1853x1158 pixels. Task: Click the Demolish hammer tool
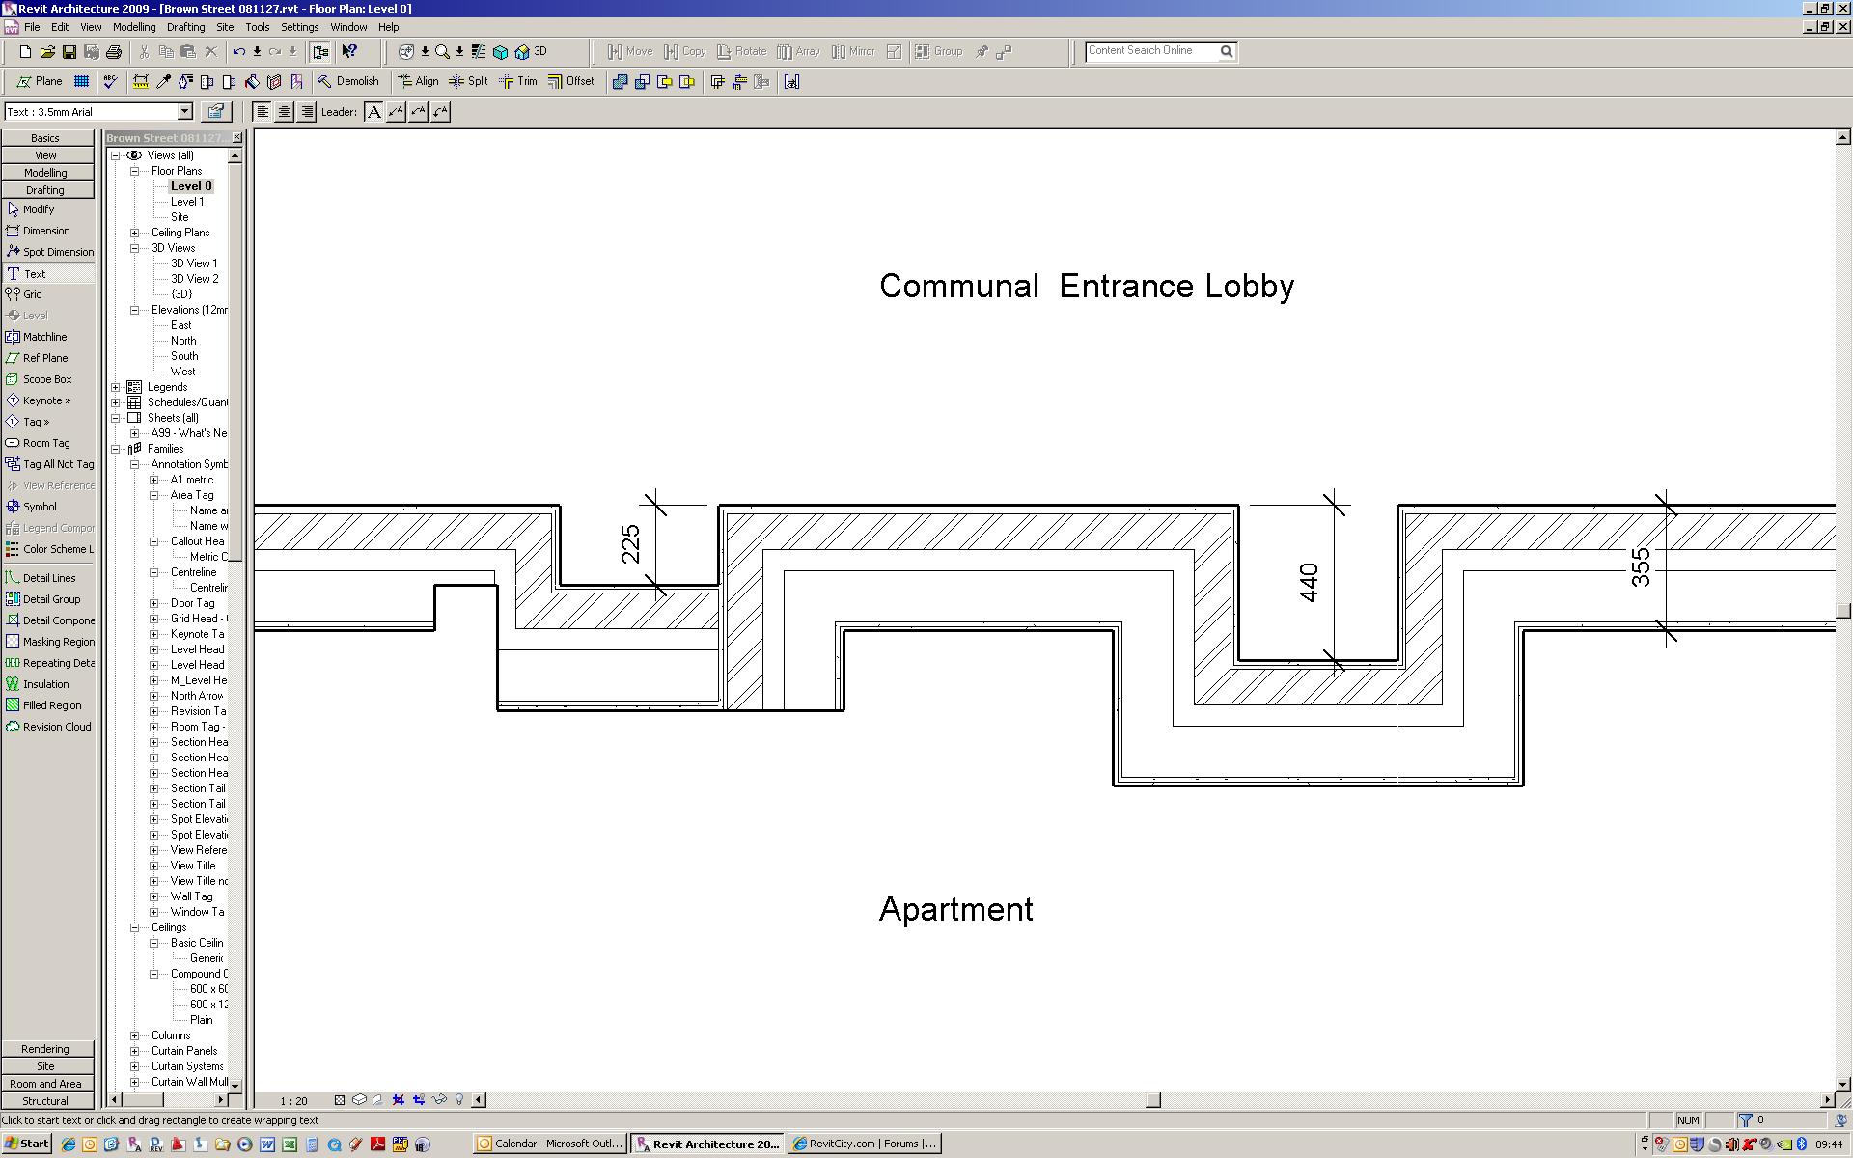pyautogui.click(x=348, y=81)
